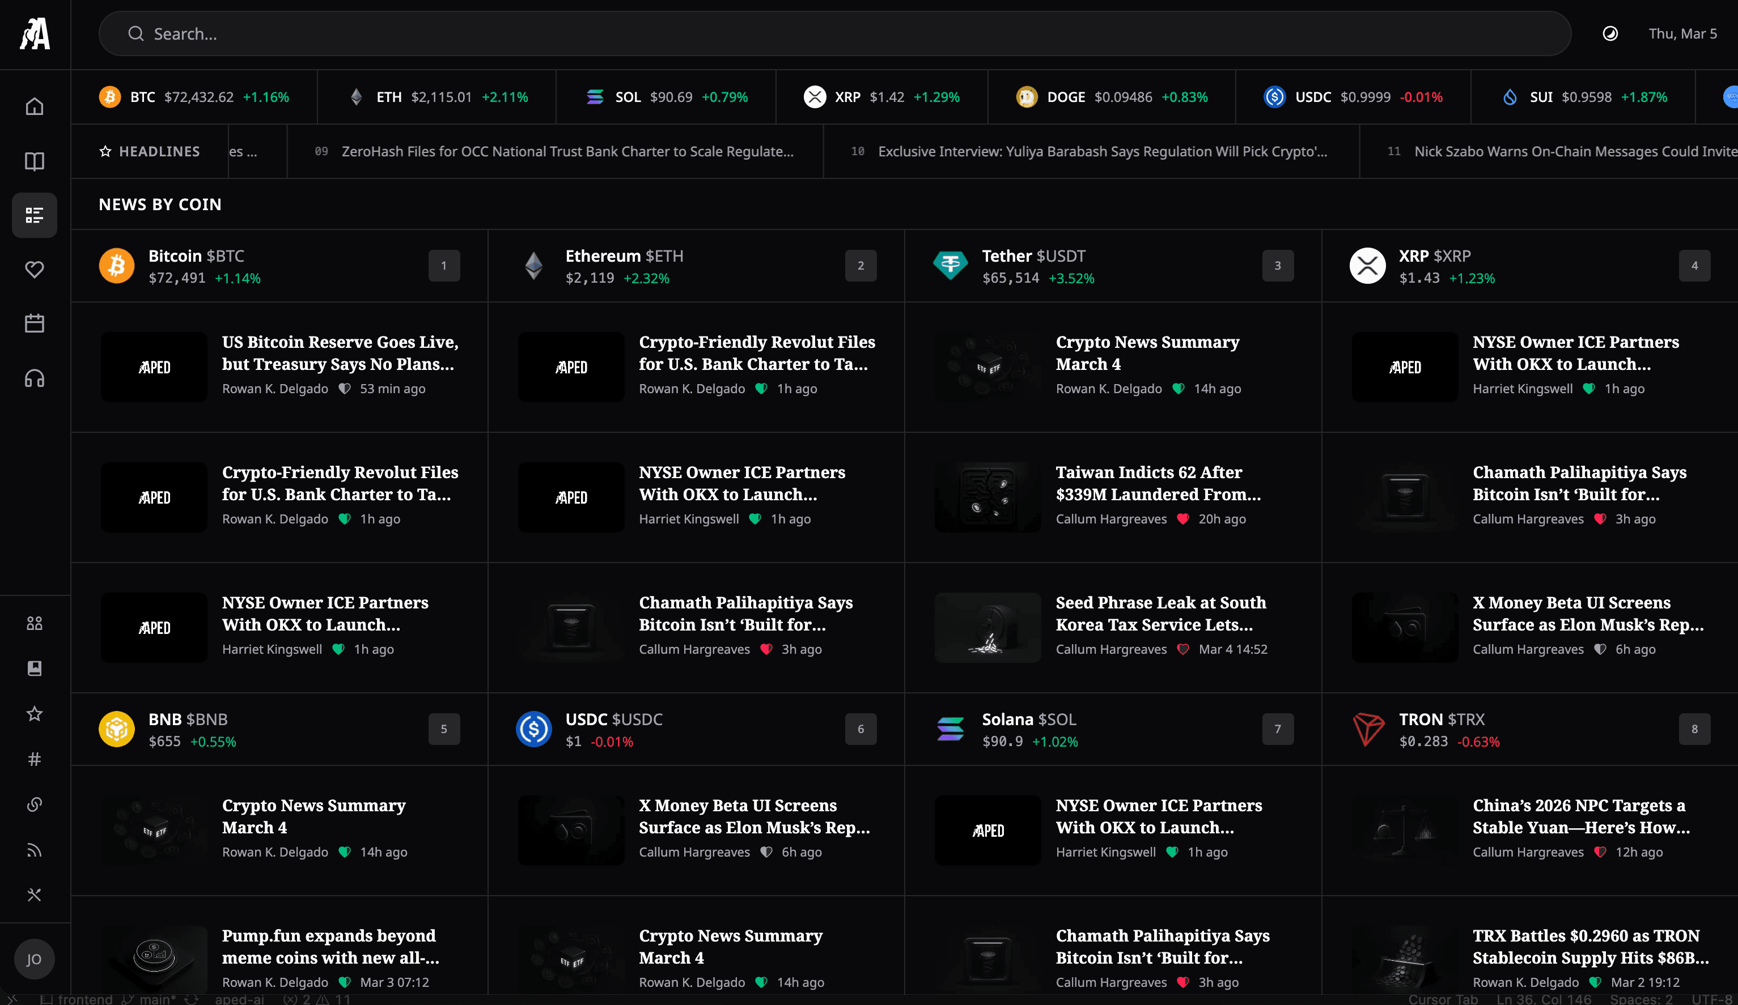Click the star icon in lower sidebar
This screenshot has width=1738, height=1005.
pos(35,713)
